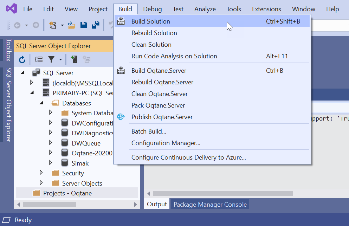Click the (localdb) server instance icon

point(46,83)
